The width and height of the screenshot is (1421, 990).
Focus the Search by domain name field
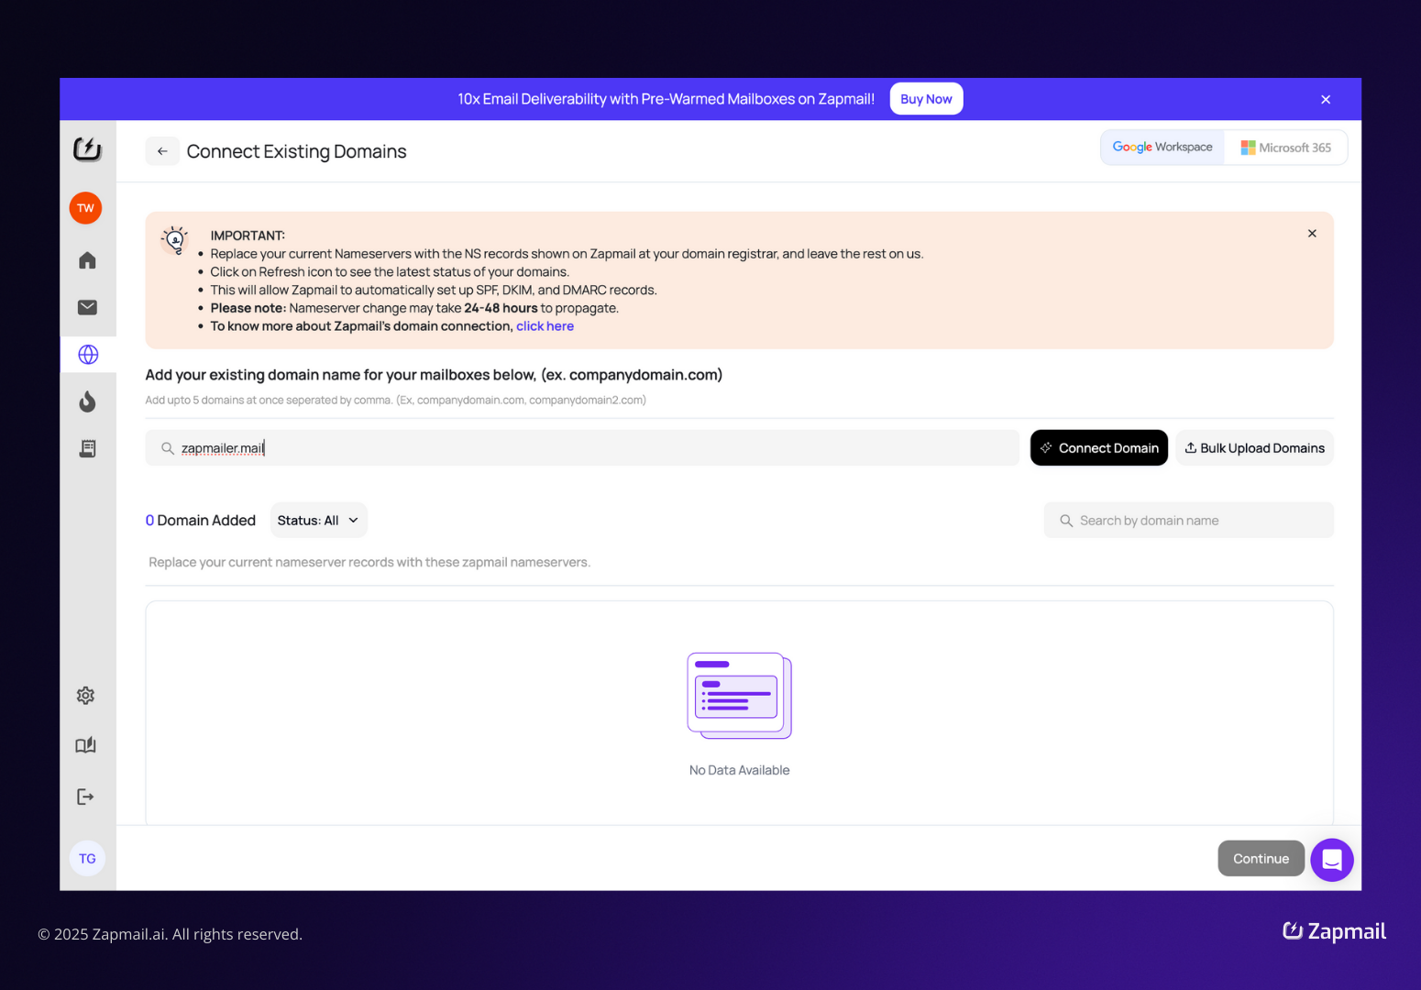click(1188, 521)
